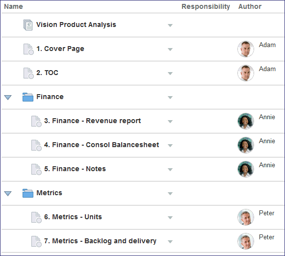The height and width of the screenshot is (256, 285).
Task: Click the doclet icon beside 1. Cover Page
Action: tap(28, 49)
